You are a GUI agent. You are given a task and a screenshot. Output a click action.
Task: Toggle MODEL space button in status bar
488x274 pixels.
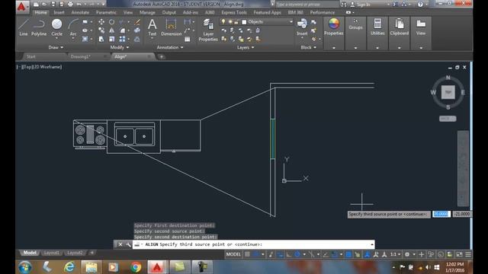233,254
